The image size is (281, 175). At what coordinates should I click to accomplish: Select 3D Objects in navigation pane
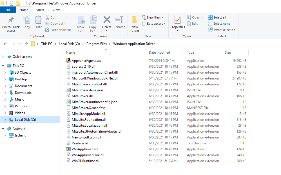[x=23, y=72]
